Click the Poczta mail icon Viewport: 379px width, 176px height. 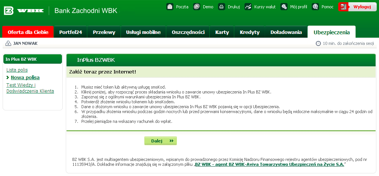click(170, 7)
